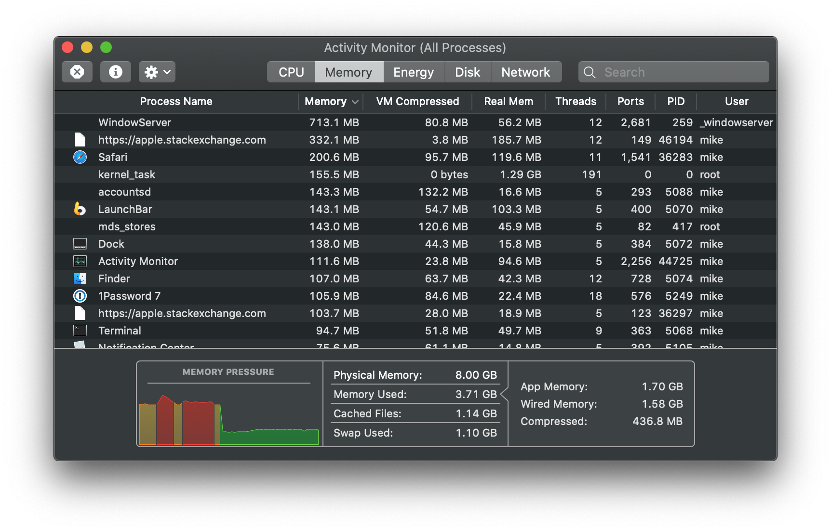Select the Safari process name
Screen dimensions: 831x532
[x=113, y=157]
